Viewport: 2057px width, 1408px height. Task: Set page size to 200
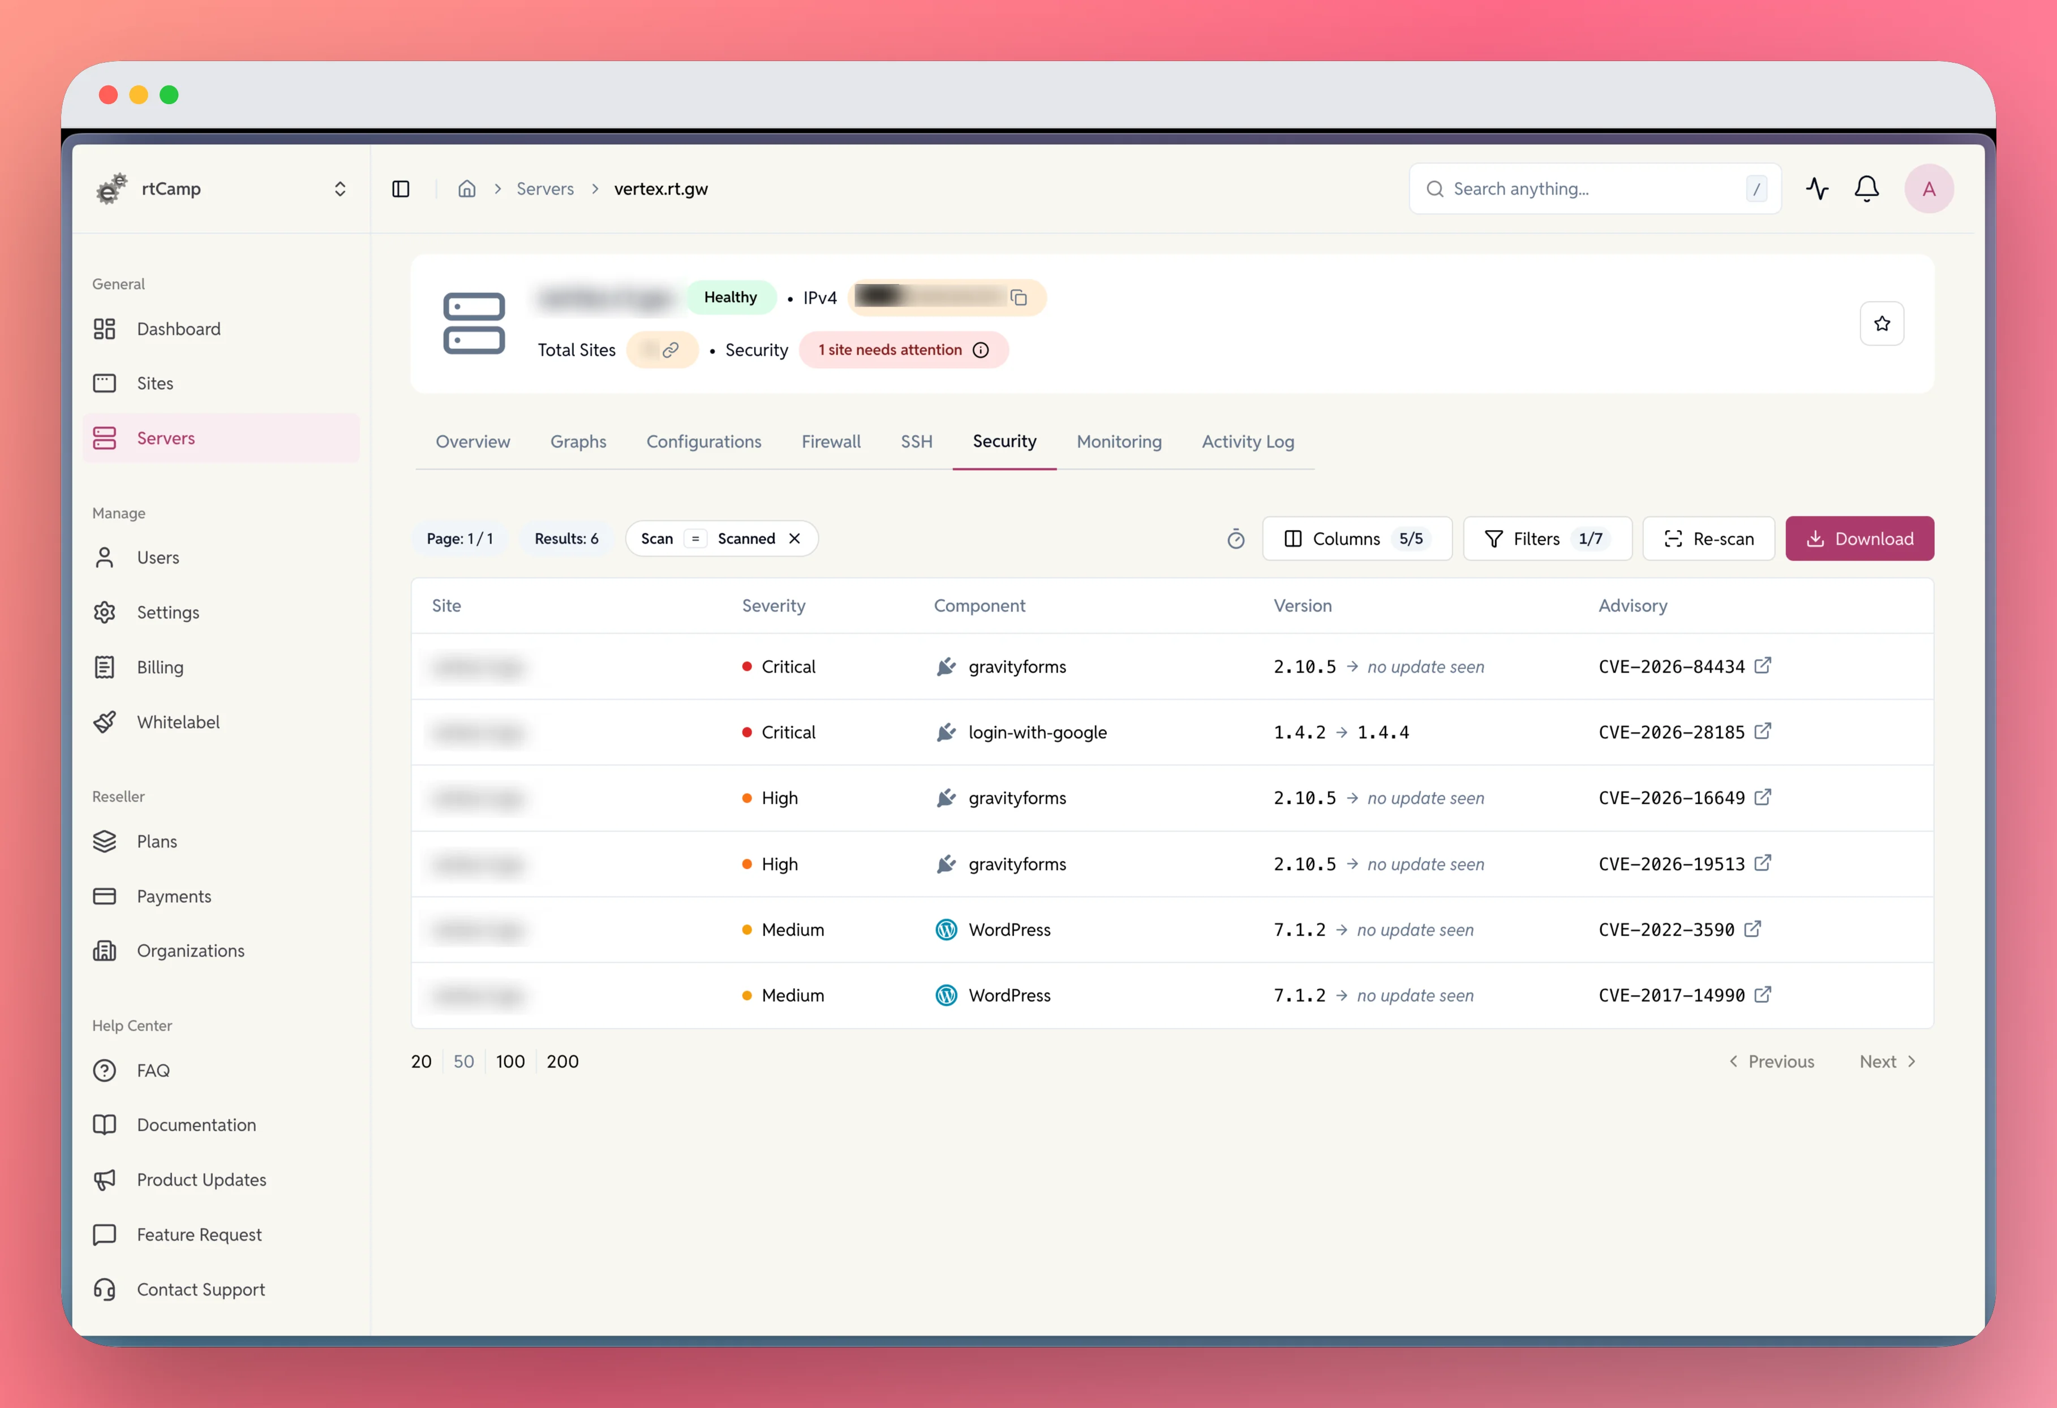[x=562, y=1061]
